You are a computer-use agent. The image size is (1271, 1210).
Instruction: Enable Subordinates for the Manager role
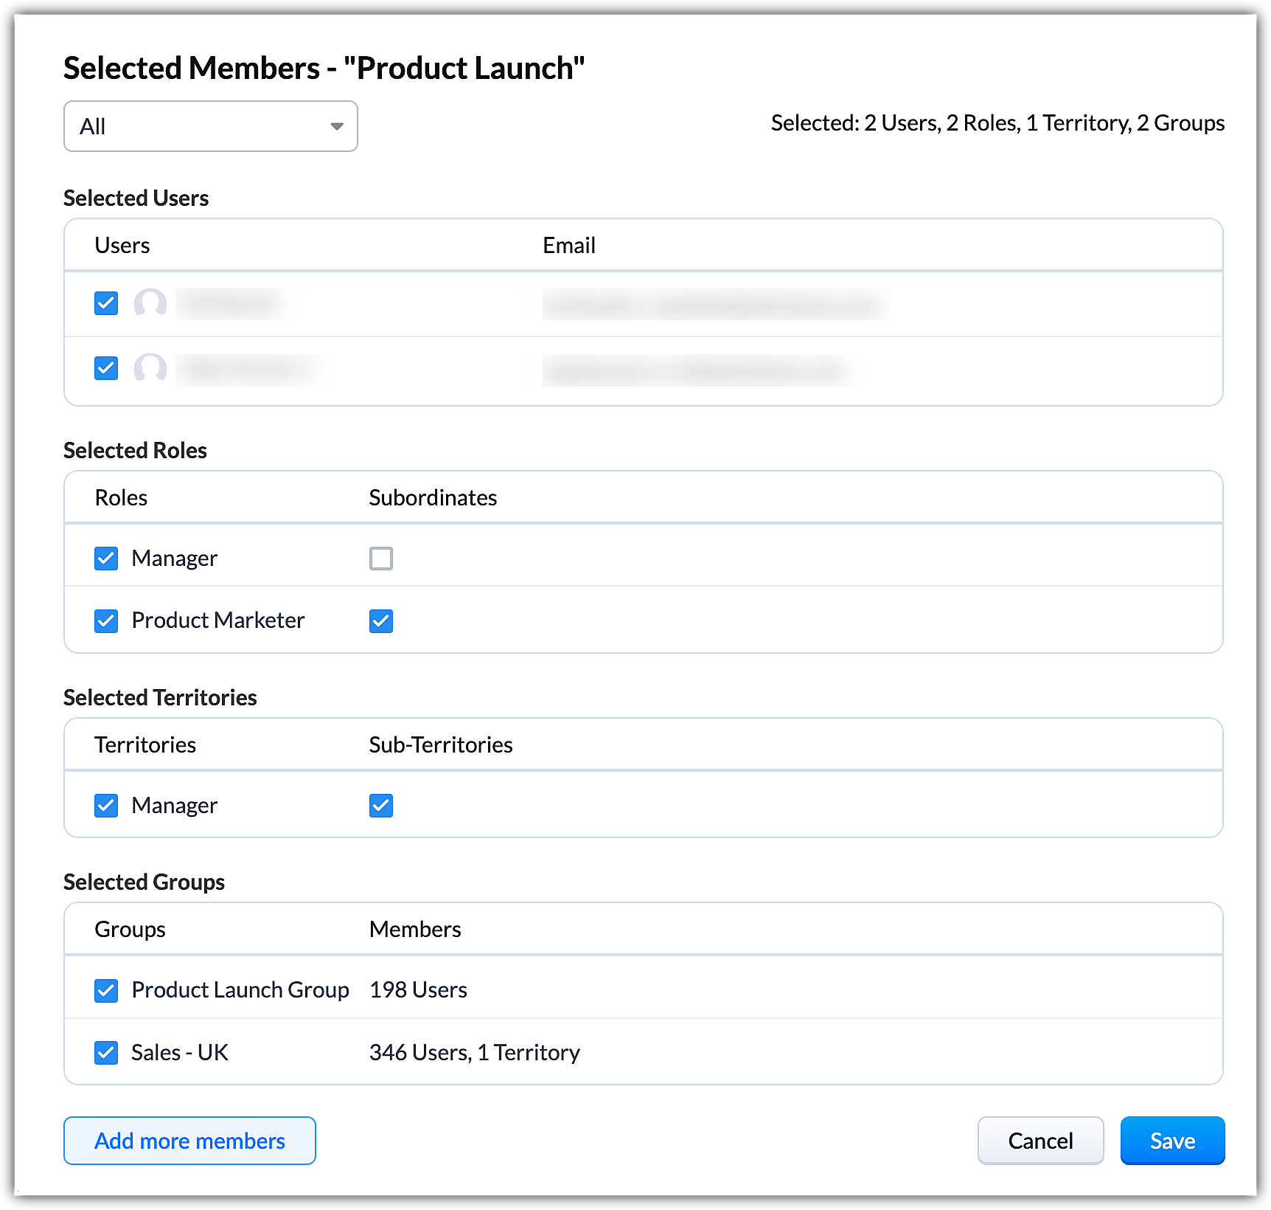381,559
